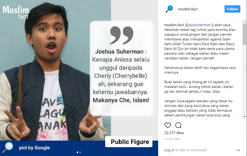The height and width of the screenshot is (156, 247).
Task: Click the scrollbar up arrow
Action: 244,22
